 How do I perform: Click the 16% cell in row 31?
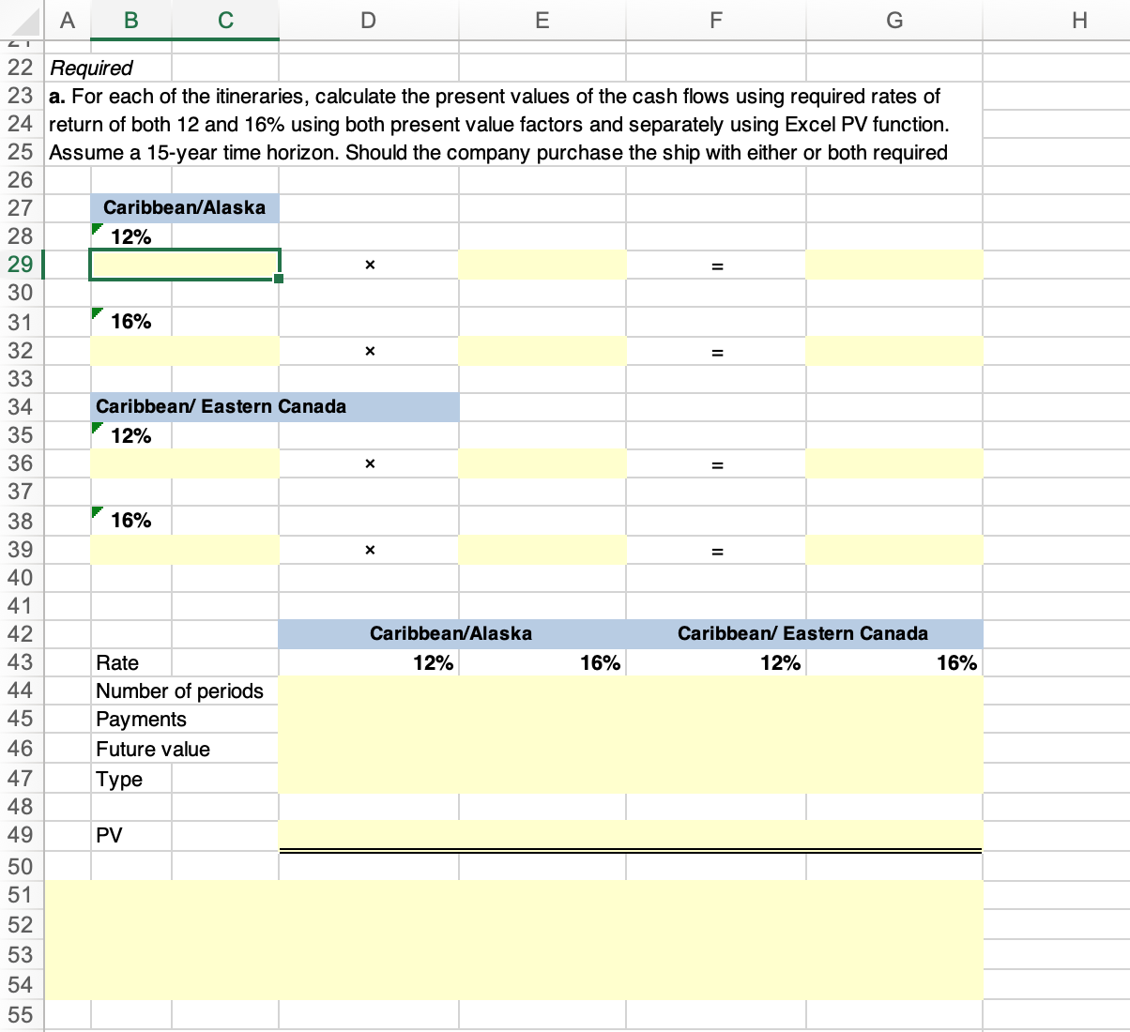point(130,322)
